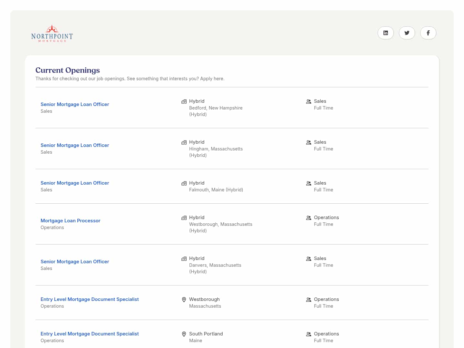Open Entry Level Document Specialist Westborough job

point(90,299)
